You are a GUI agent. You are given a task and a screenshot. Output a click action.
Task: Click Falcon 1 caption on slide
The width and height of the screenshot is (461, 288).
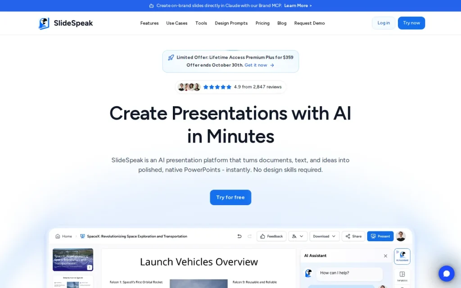(136, 282)
